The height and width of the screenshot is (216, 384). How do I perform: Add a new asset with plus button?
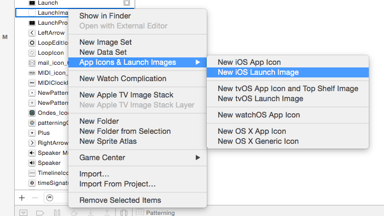click(x=22, y=198)
